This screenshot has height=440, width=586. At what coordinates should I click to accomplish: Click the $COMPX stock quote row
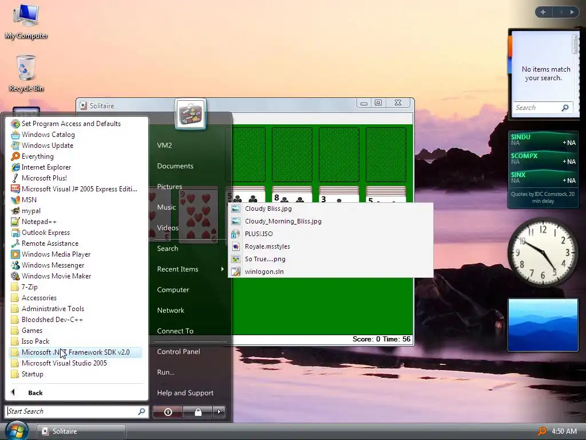point(543,159)
